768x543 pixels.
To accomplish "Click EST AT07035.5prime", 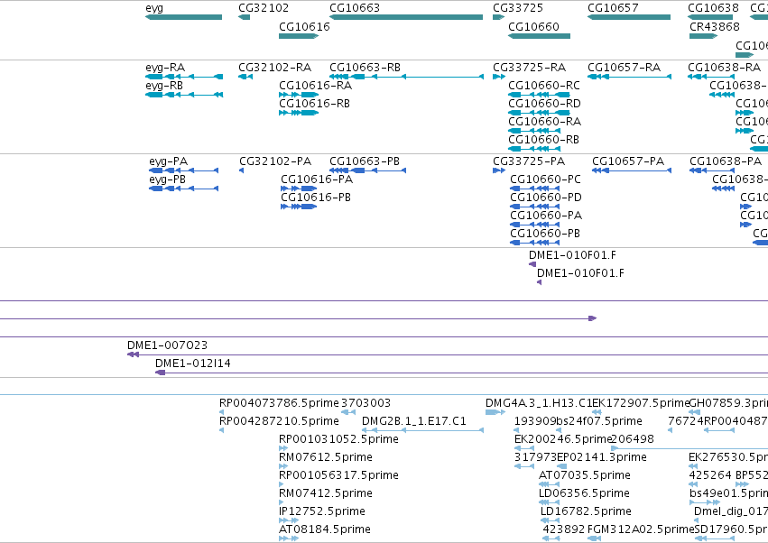I will tap(585, 475).
